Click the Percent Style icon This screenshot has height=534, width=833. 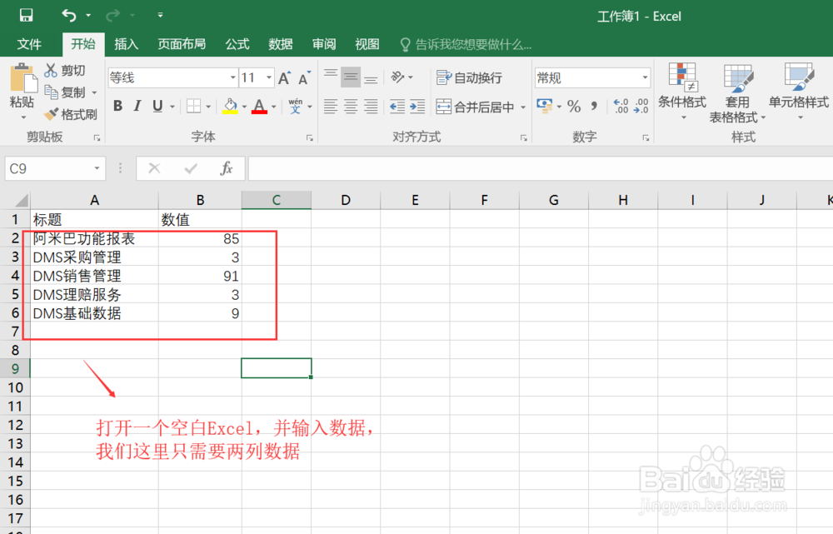[x=573, y=107]
